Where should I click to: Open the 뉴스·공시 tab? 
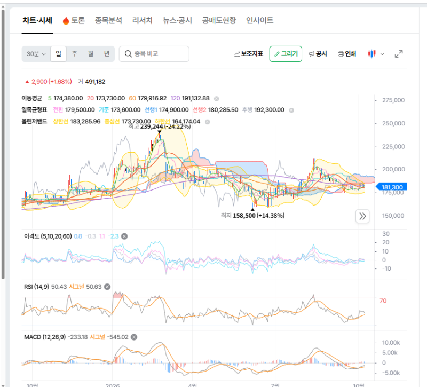[x=177, y=20]
